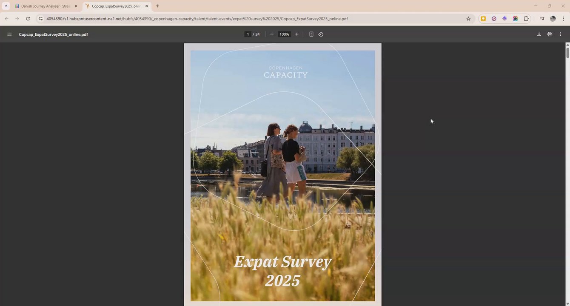Download the PDF file

tap(539, 34)
